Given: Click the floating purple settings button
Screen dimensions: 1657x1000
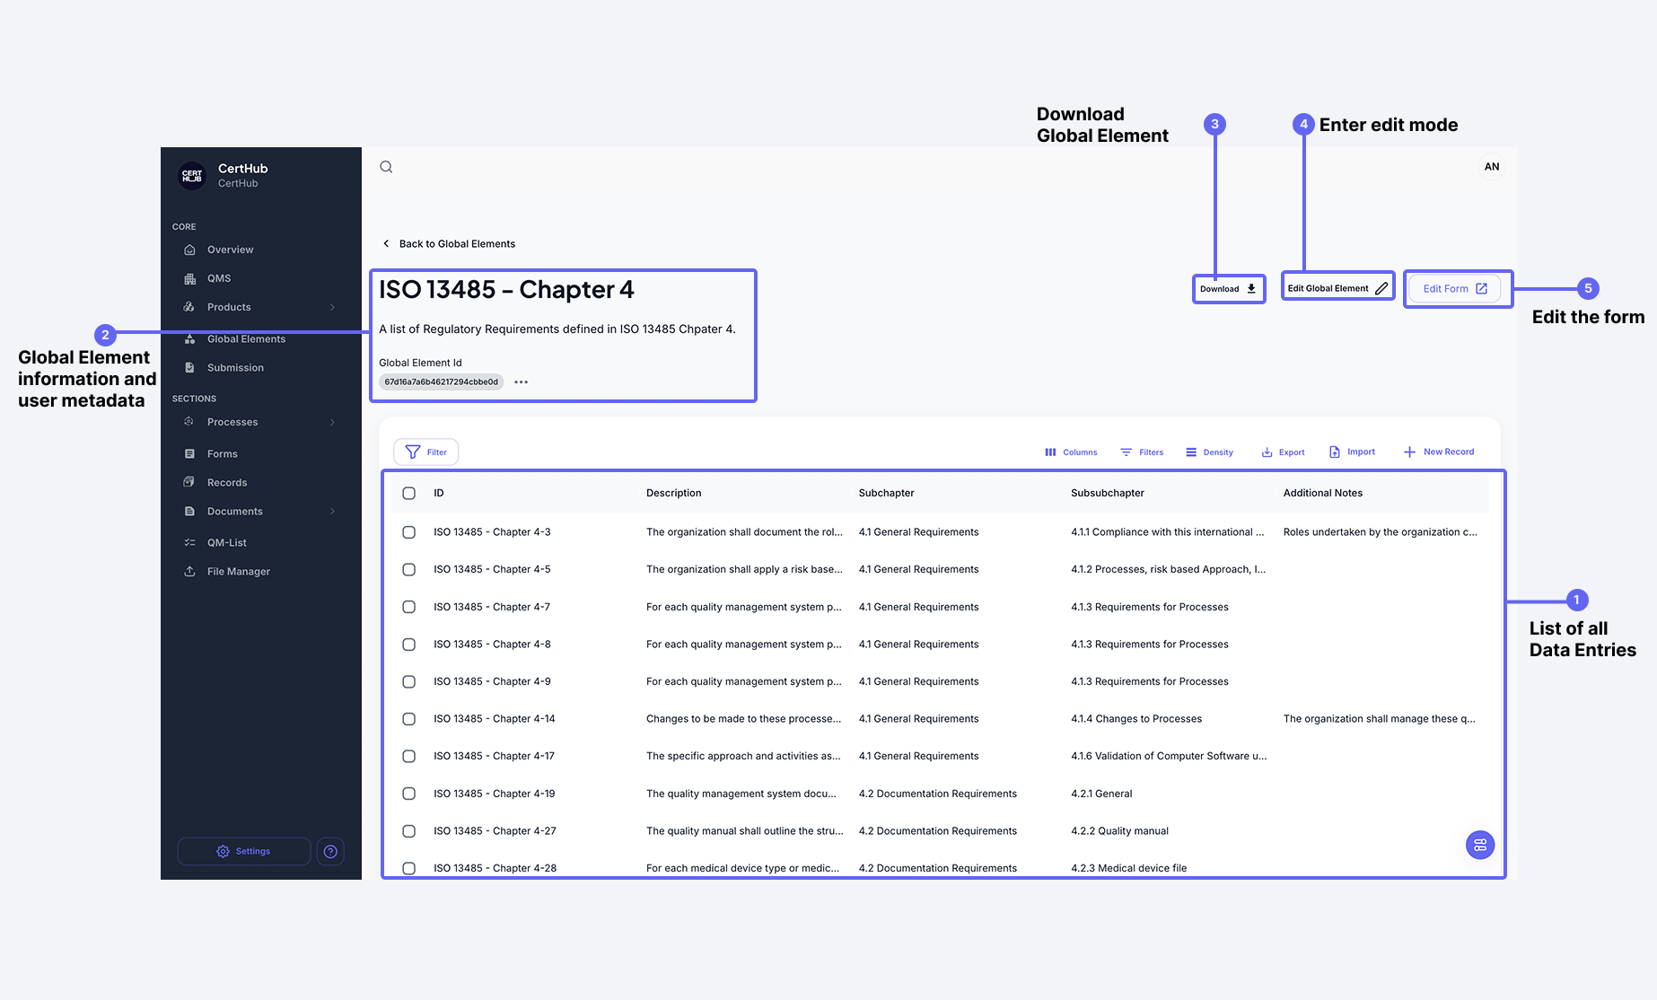Looking at the screenshot, I should 1479,845.
